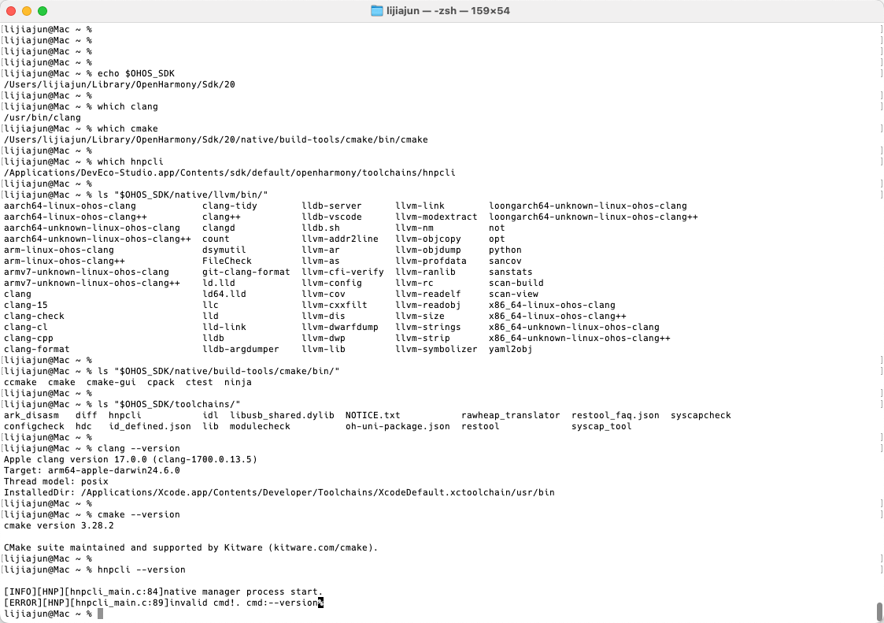Viewport: 884px width, 623px height.
Task: Click 'NOTICE.txt' entry
Action: tap(372, 415)
